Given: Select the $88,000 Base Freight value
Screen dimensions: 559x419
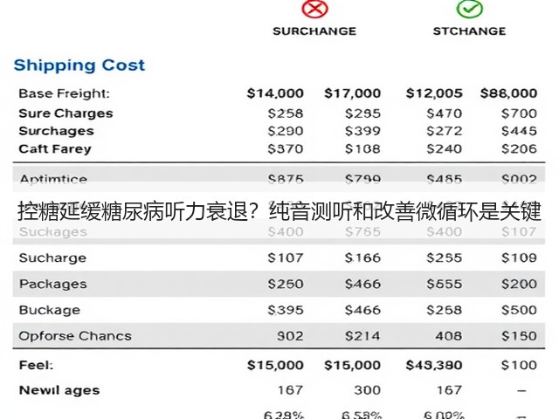Looking at the screenshot, I should [508, 93].
